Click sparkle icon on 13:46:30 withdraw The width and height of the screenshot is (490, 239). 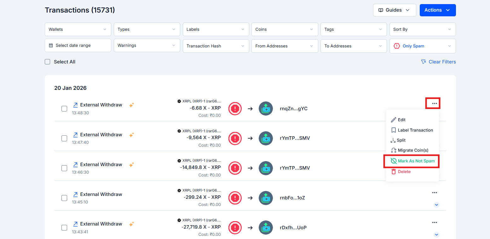click(132, 165)
